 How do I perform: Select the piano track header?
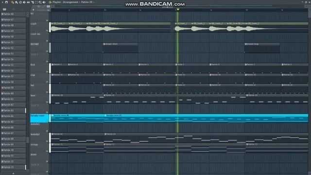point(39,157)
